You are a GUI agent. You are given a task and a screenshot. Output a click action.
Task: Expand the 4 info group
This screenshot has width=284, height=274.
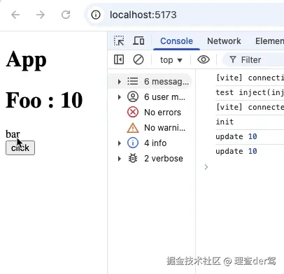click(119, 143)
